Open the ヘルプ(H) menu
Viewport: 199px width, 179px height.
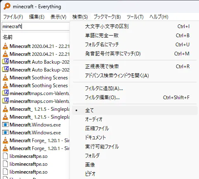(x=159, y=17)
